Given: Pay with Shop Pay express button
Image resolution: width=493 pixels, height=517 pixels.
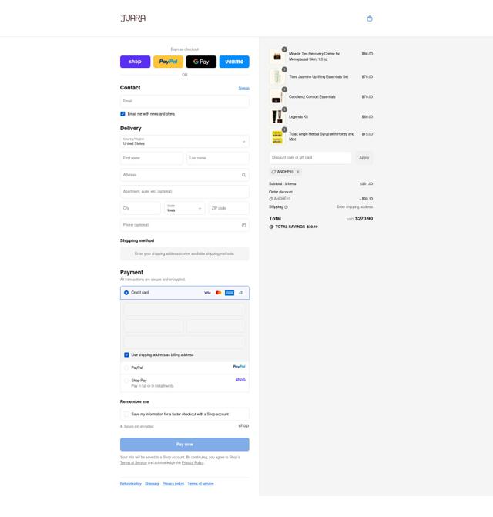Looking at the screenshot, I should pos(135,62).
